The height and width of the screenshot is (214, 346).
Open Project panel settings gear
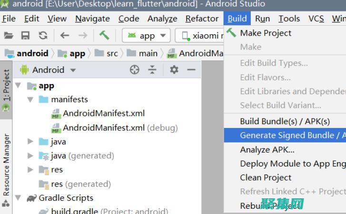[174, 70]
